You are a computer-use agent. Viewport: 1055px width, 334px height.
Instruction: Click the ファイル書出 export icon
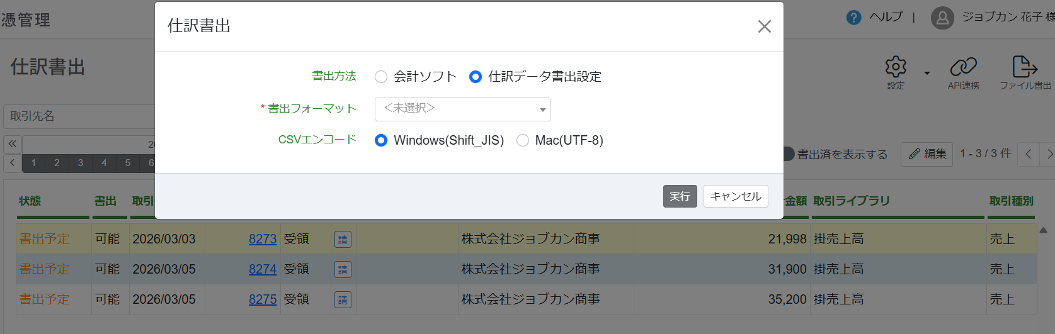1025,67
